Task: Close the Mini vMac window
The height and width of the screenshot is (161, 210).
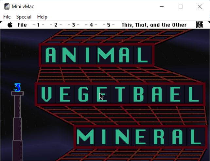Action: click(200, 7)
